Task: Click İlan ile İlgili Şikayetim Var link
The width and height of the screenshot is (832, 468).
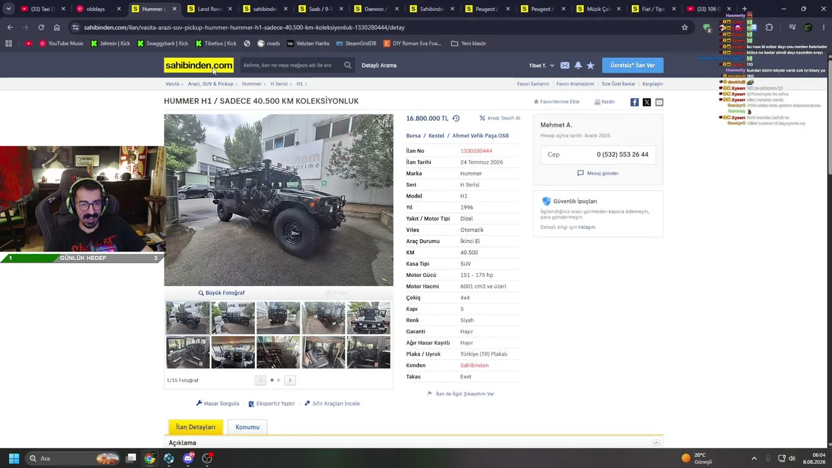Action: click(461, 394)
